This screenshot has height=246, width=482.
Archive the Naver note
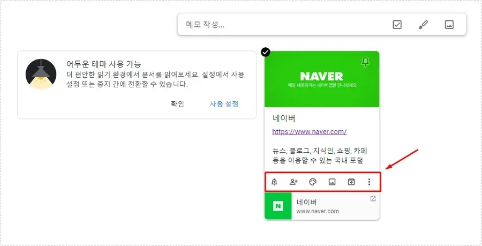coord(351,182)
